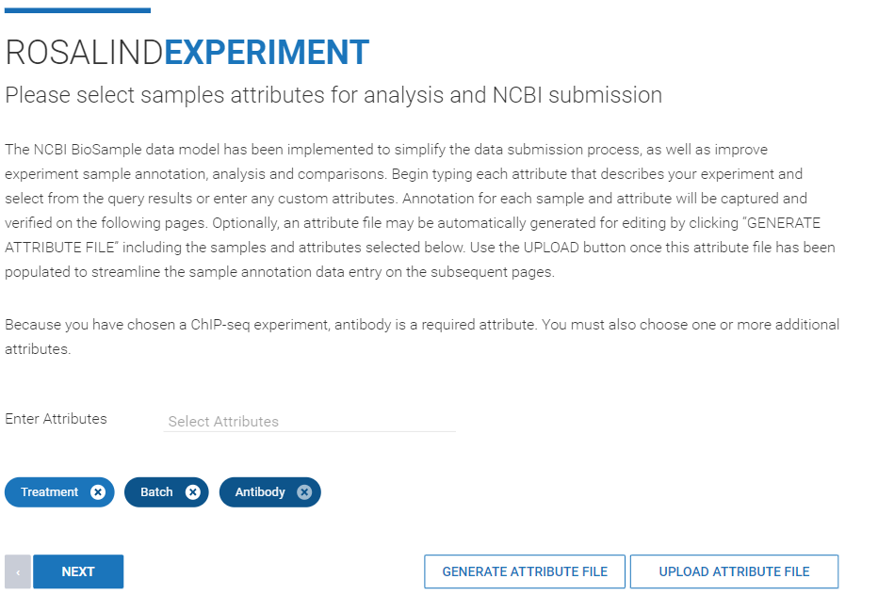The height and width of the screenshot is (595, 878).
Task: Click the 'Please select samples attributes' subtitle
Action: coord(333,95)
